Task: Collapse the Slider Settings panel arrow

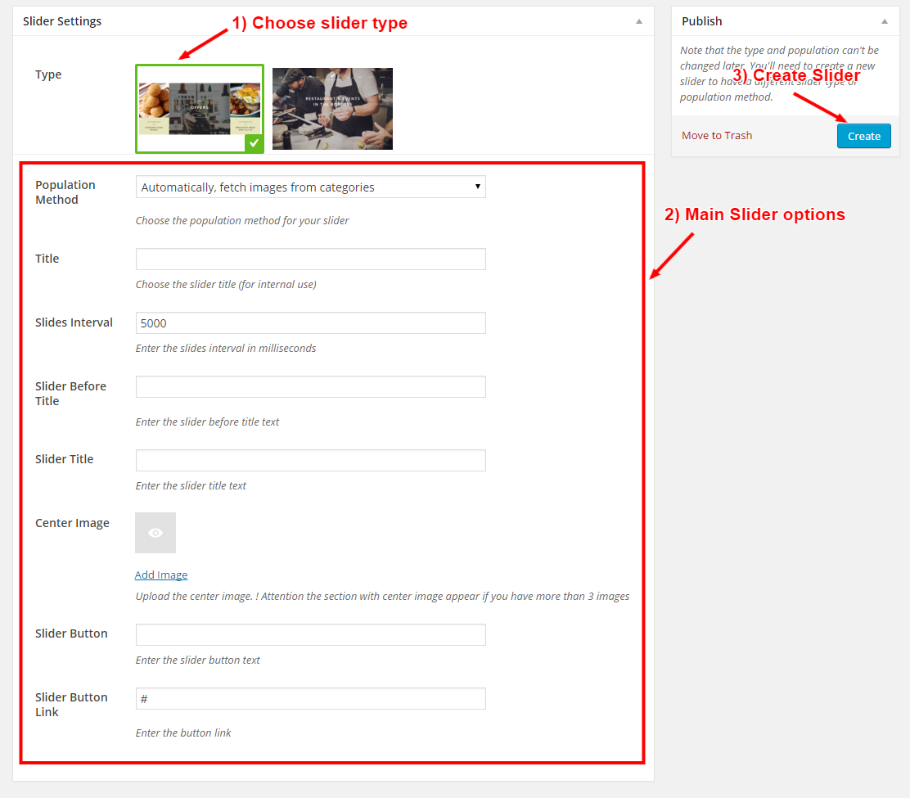Action: click(x=639, y=21)
